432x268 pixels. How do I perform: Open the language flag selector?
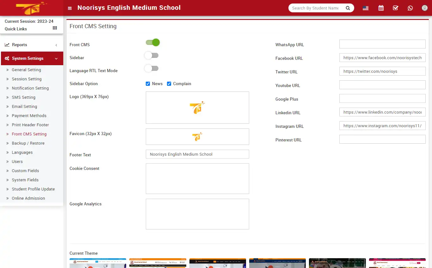(365, 8)
